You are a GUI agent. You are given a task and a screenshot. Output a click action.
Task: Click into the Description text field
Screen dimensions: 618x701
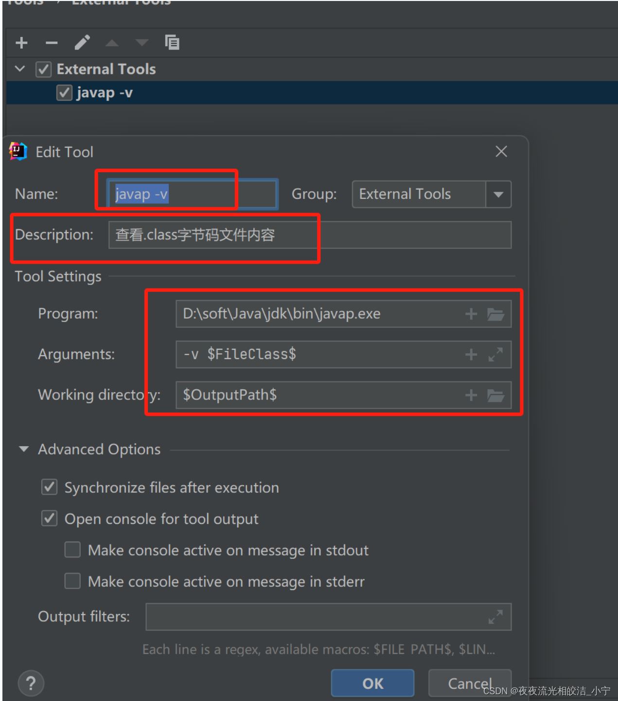(x=389, y=235)
